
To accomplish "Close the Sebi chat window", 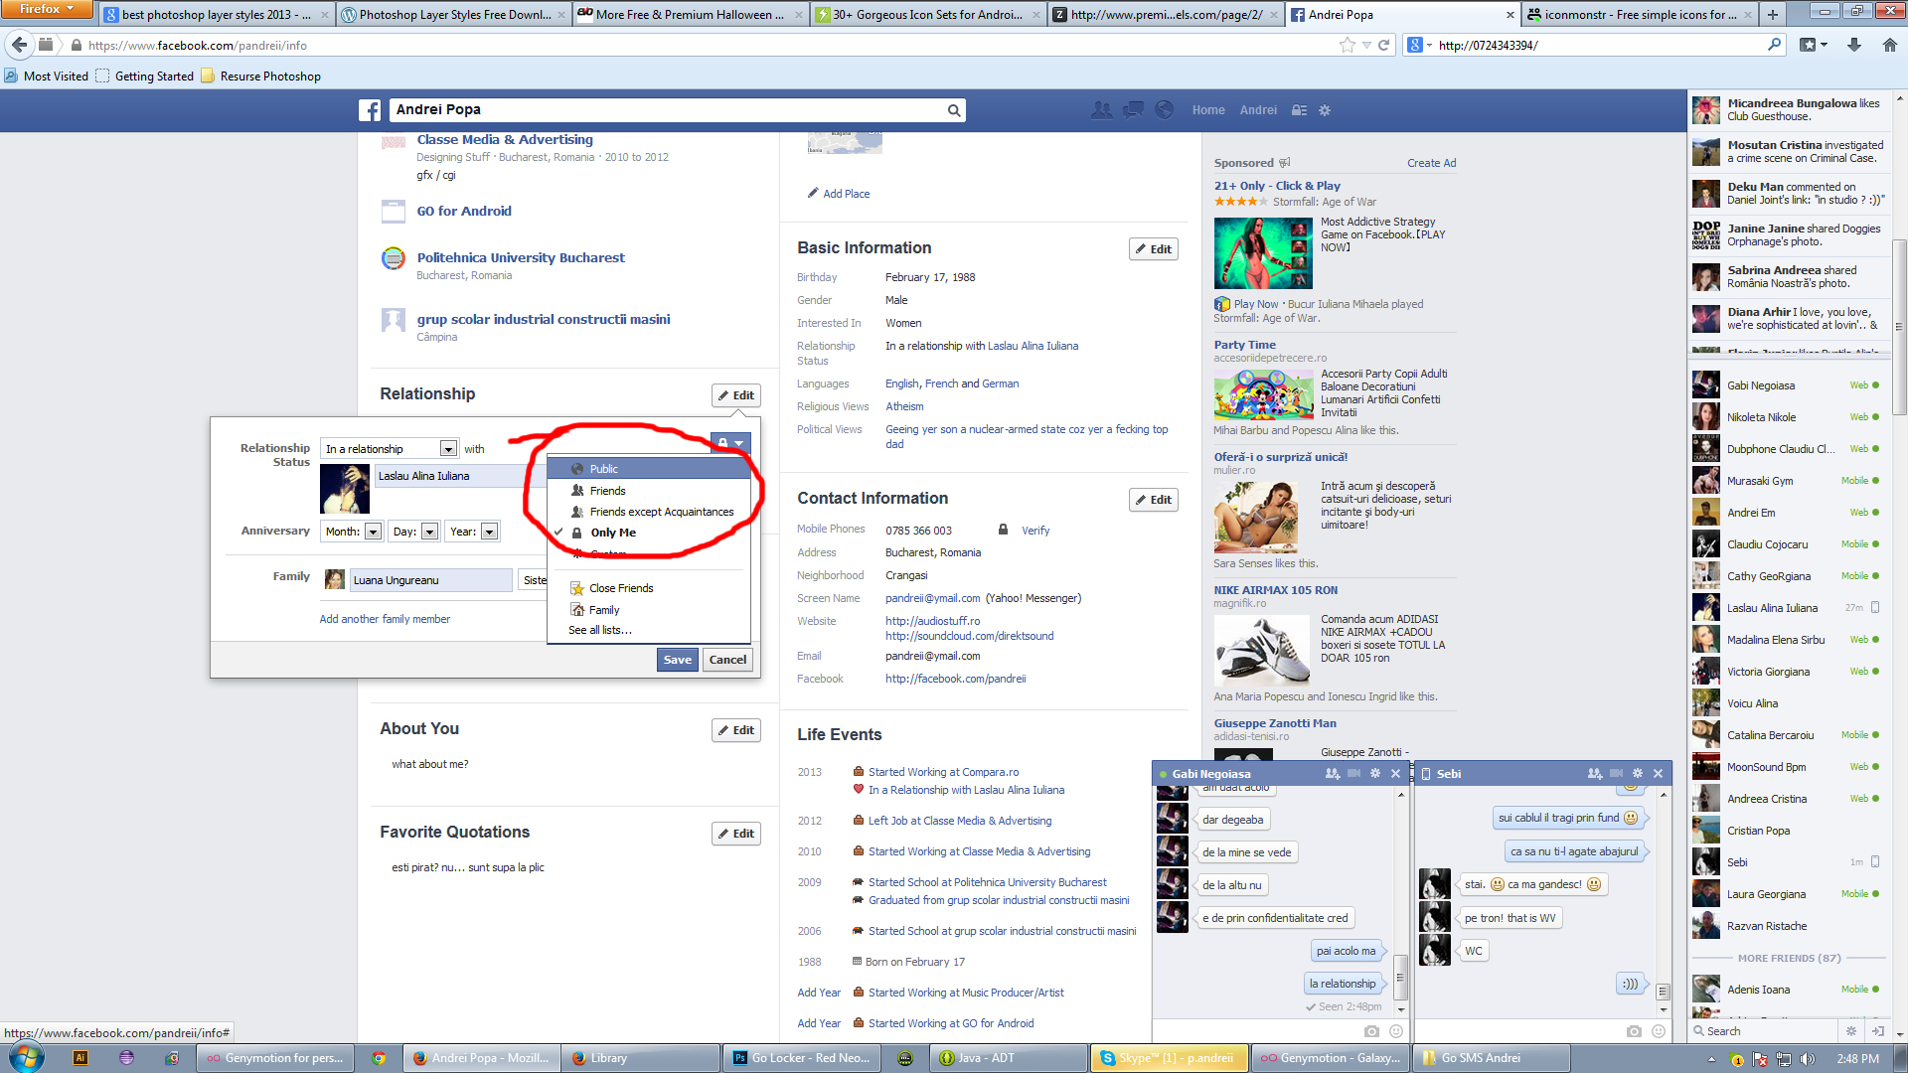I will click(x=1658, y=773).
